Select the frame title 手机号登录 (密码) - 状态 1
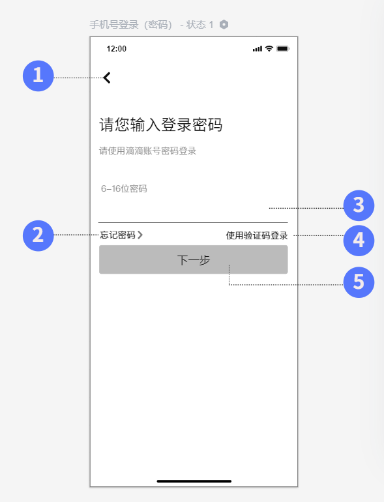Image resolution: width=384 pixels, height=502 pixels. (151, 25)
